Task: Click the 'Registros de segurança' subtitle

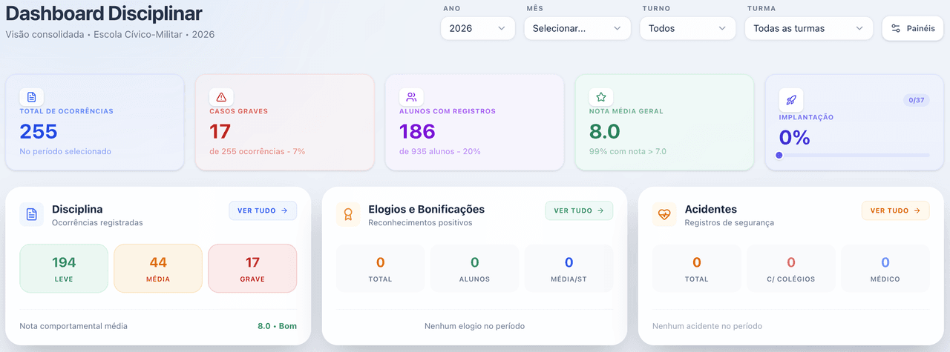Action: pos(730,222)
